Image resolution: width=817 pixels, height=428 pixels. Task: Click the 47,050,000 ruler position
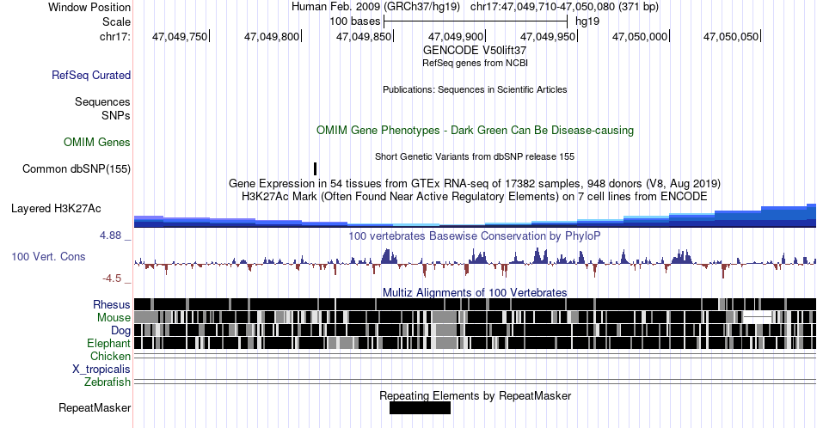(x=639, y=36)
